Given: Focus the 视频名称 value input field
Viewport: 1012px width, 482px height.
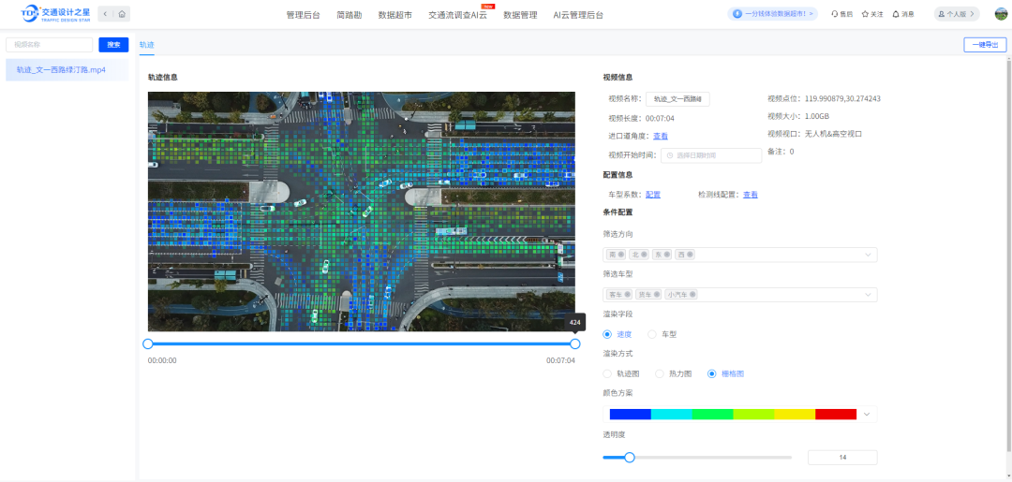Looking at the screenshot, I should (677, 98).
